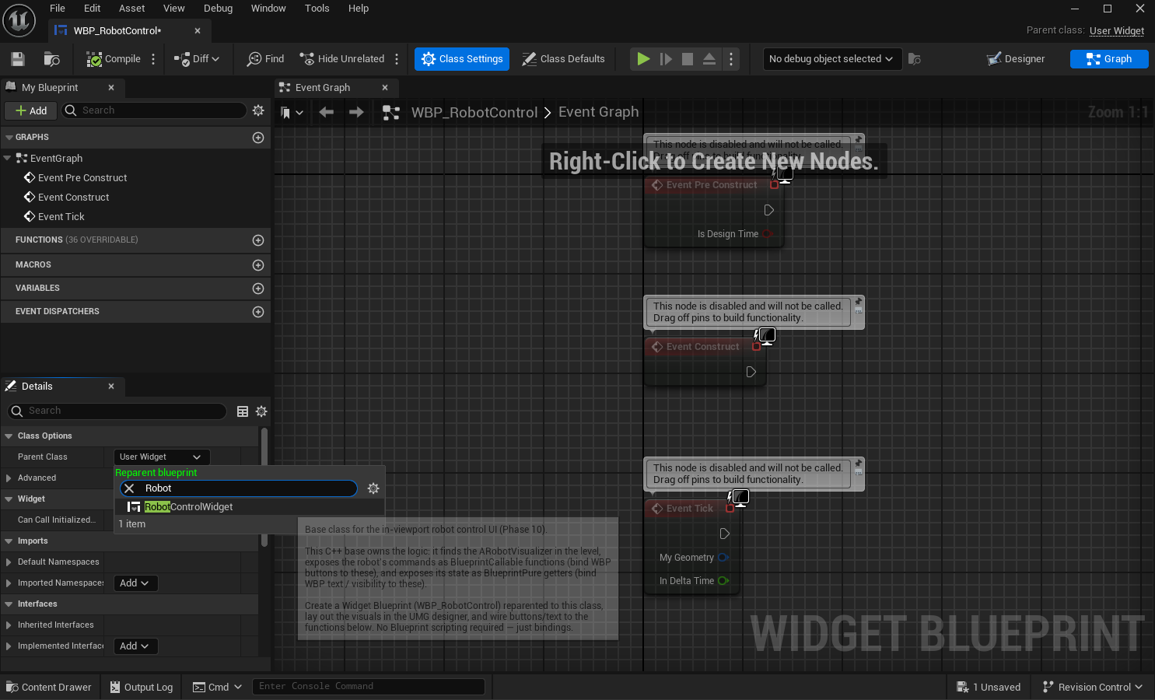
Task: Click the console command input field
Action: (x=368, y=687)
